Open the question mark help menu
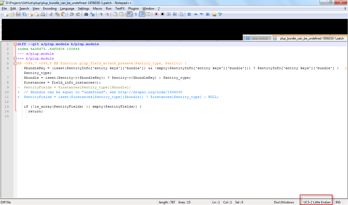 tap(159, 9)
